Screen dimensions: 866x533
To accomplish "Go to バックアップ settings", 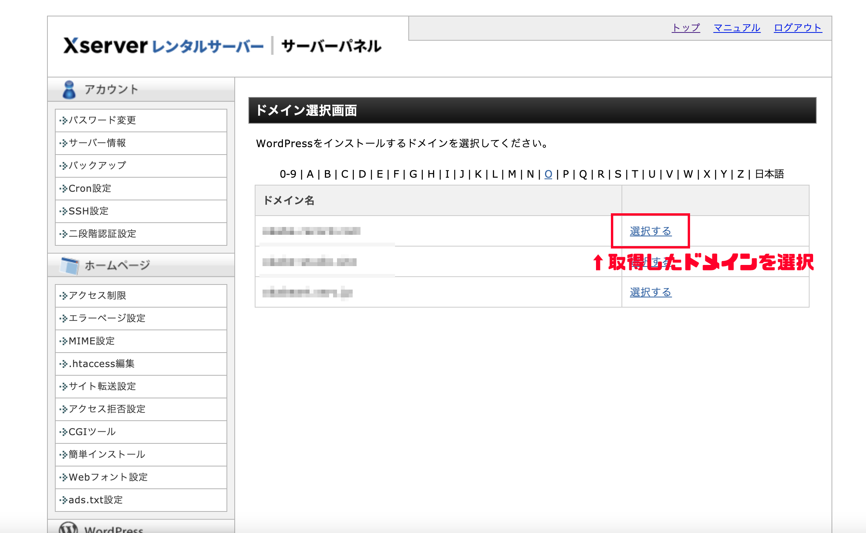I will point(97,166).
